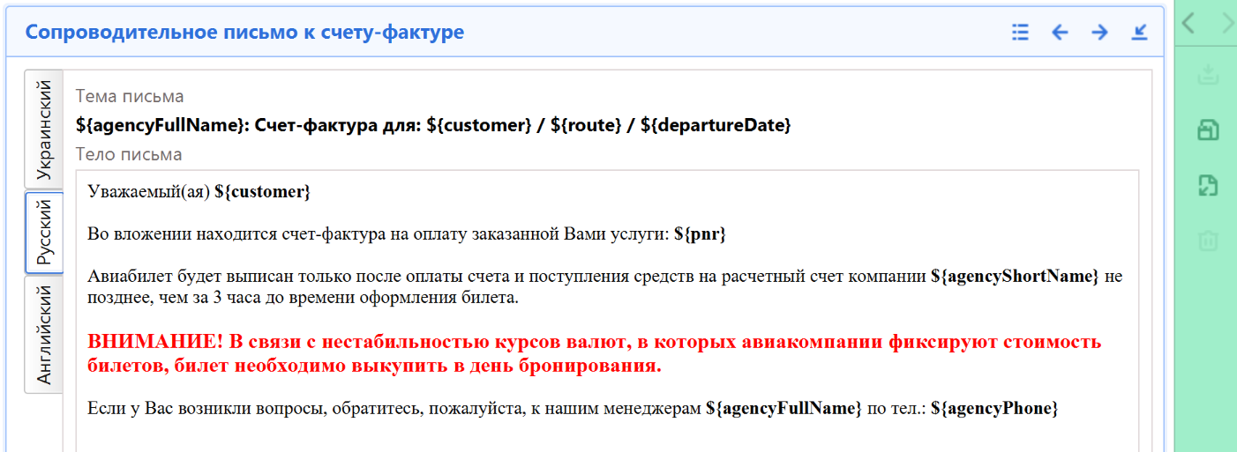Collapse sidebar with left chevron
The width and height of the screenshot is (1237, 452).
click(x=1188, y=23)
